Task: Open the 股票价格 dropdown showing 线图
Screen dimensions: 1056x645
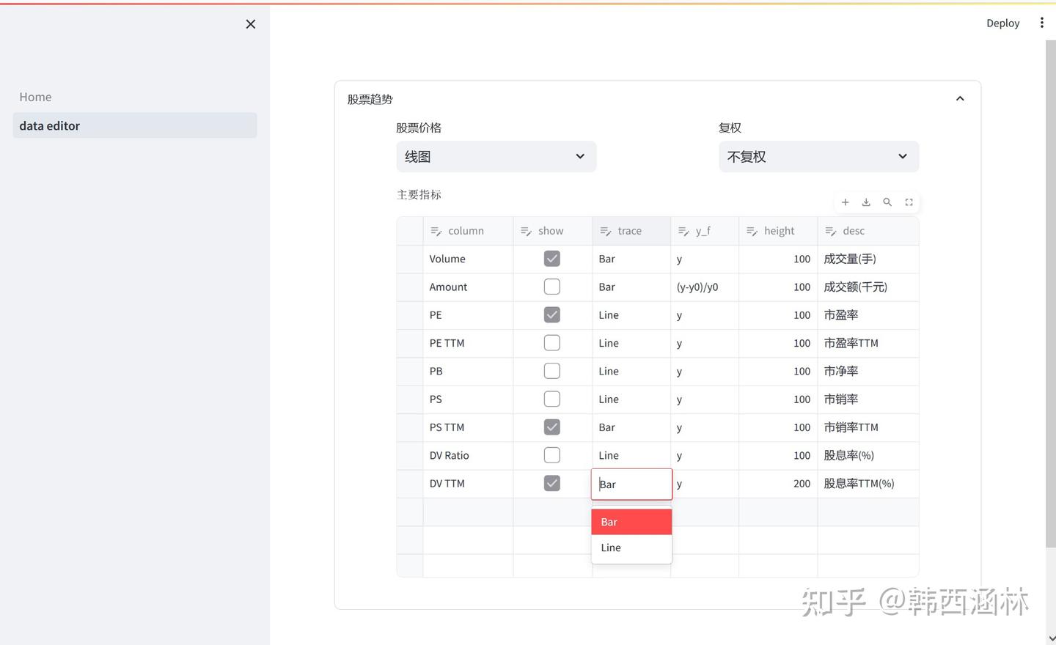Action: pos(496,156)
